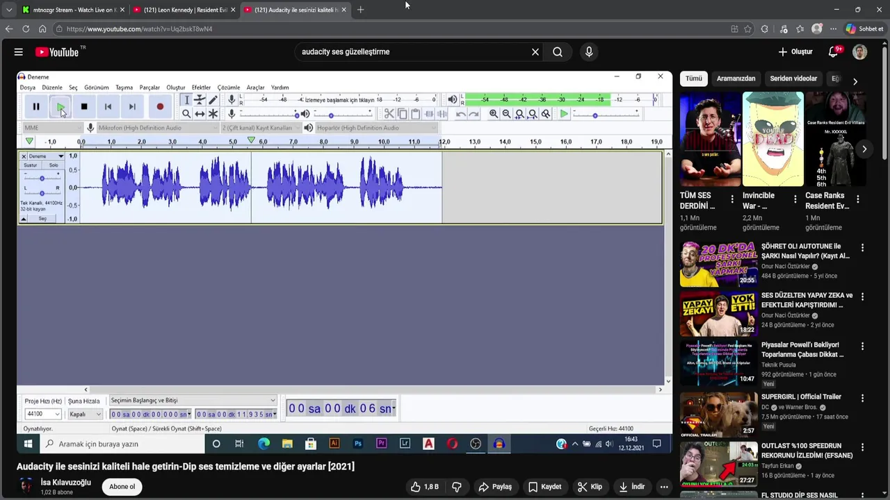
Task: Click the Redo arrow icon
Action: (x=474, y=114)
